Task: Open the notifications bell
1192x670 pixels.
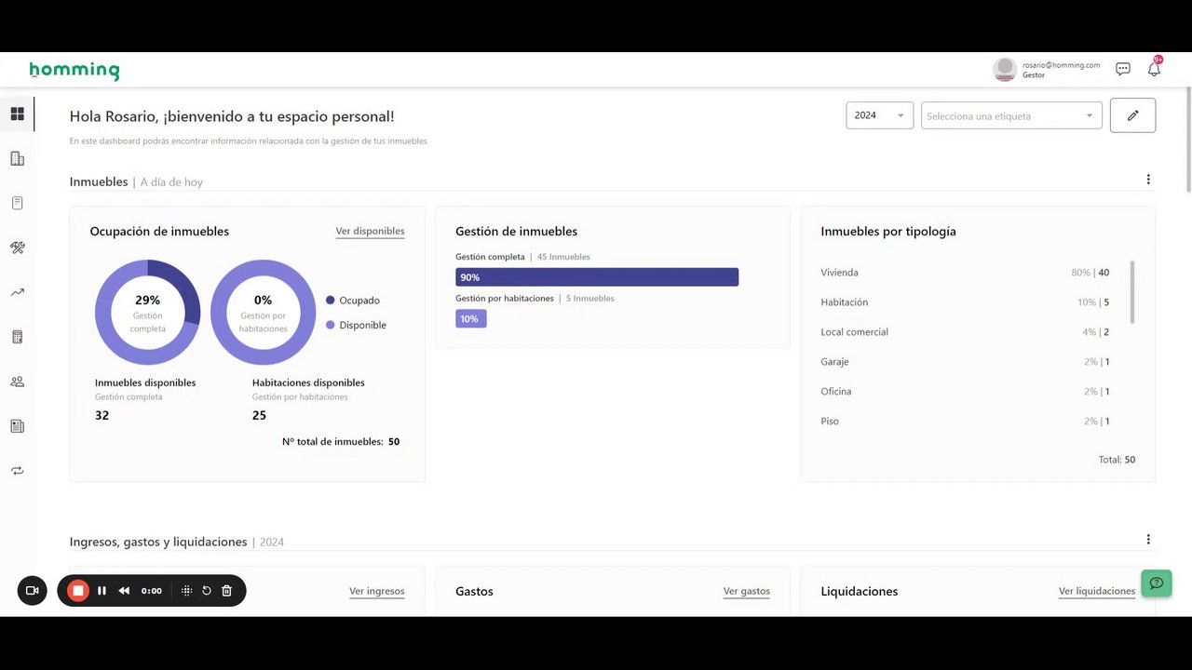Action: (1154, 69)
